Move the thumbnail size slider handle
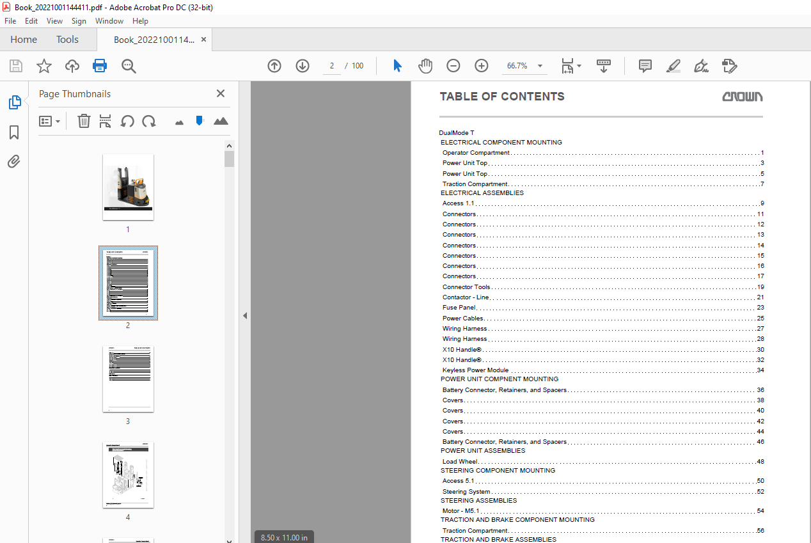Viewport: 811px width, 543px height. coord(200,120)
